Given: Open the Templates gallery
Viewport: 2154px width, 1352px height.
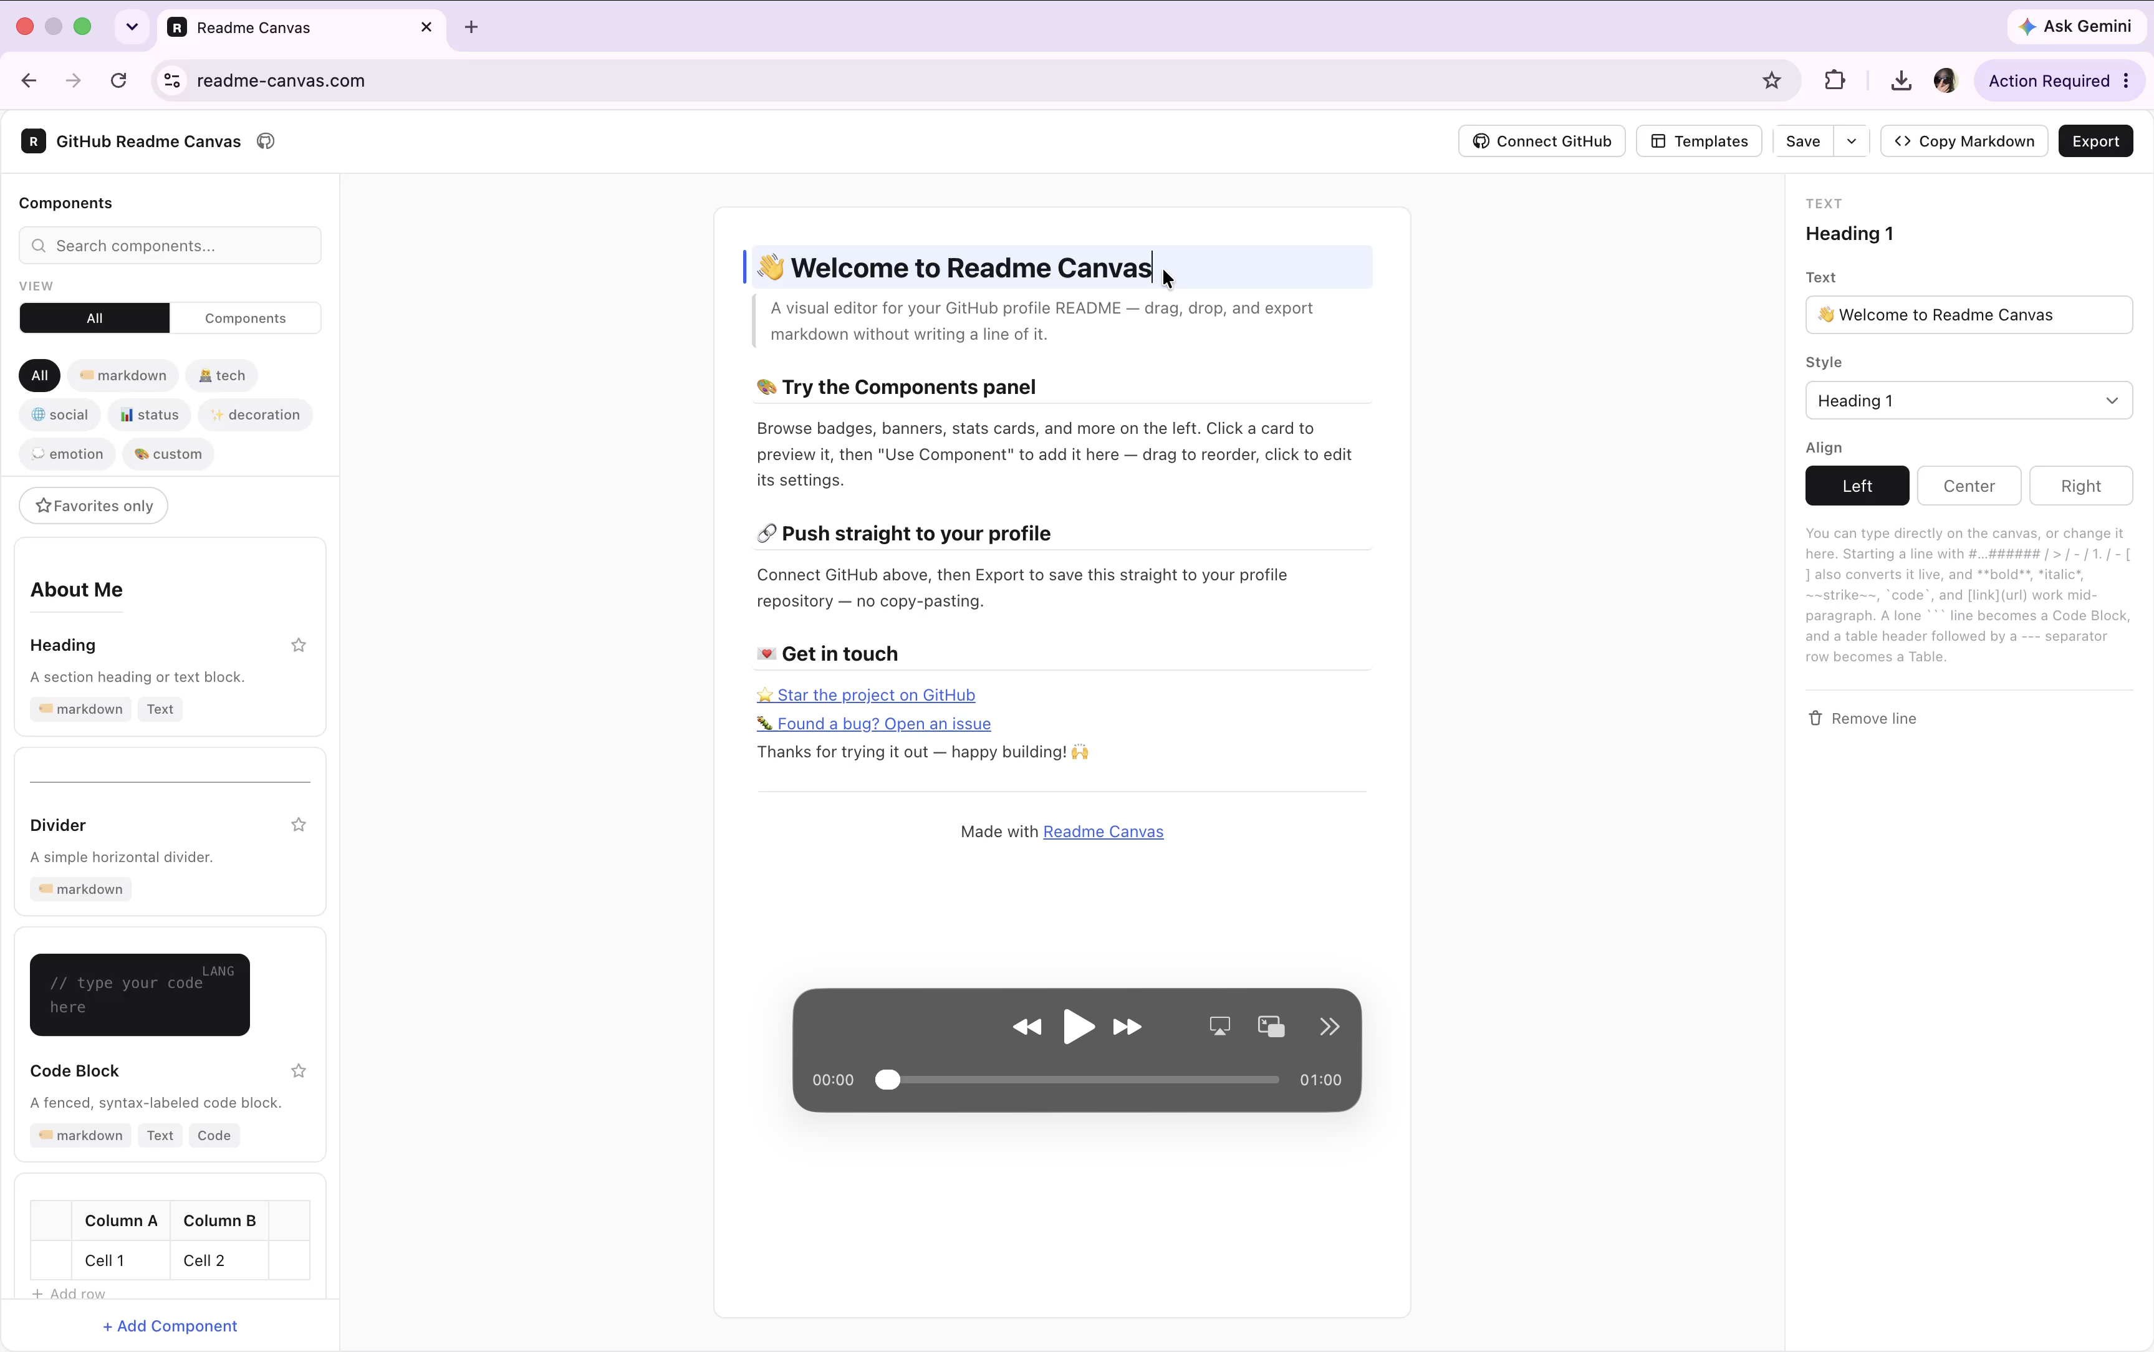Looking at the screenshot, I should tap(1699, 141).
